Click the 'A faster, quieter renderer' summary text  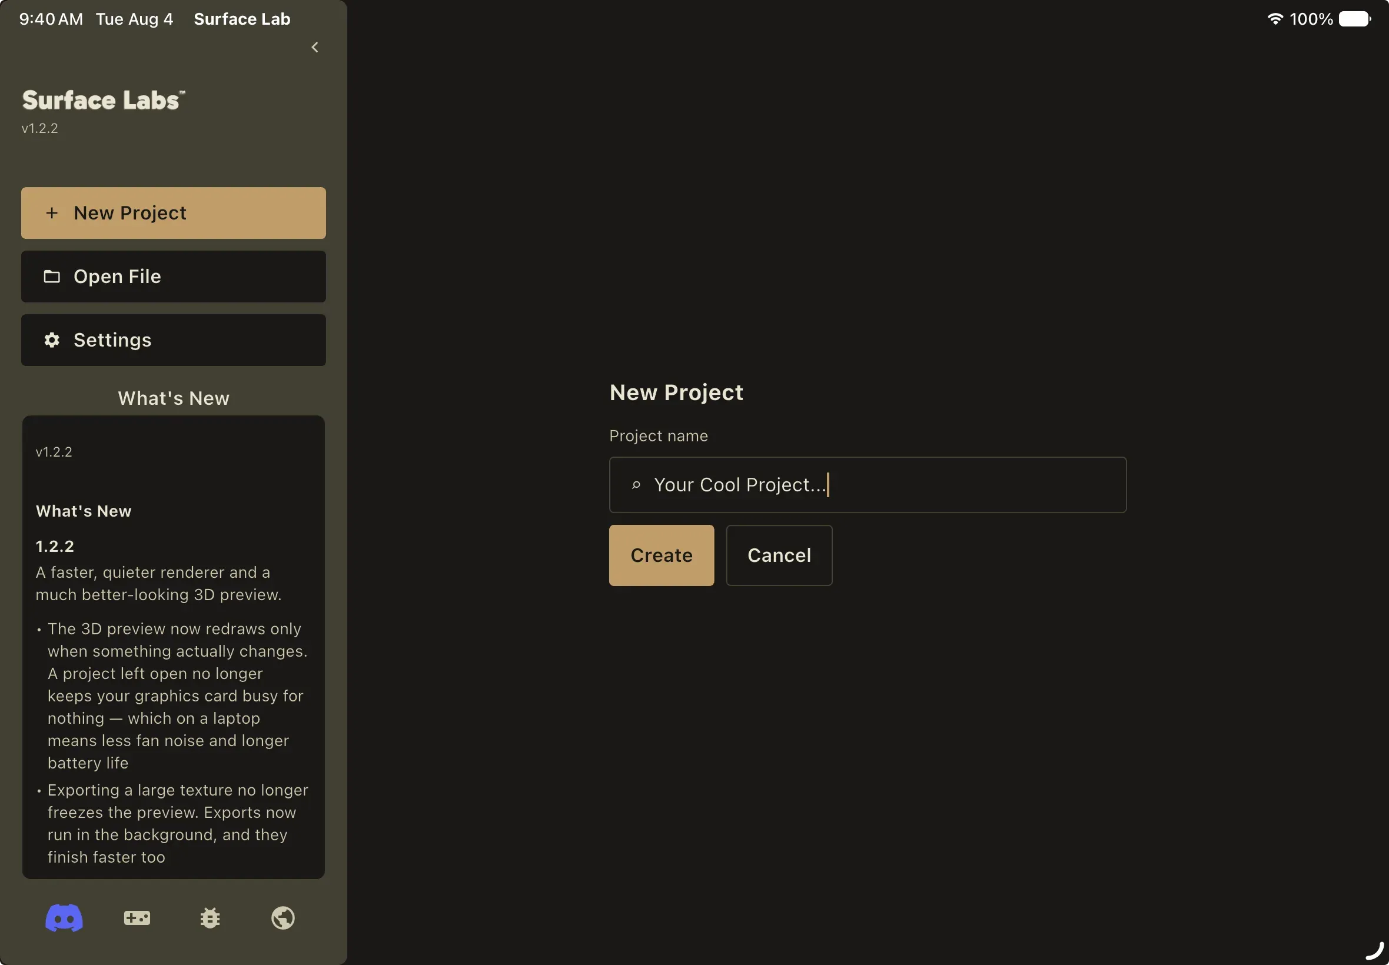(x=158, y=584)
